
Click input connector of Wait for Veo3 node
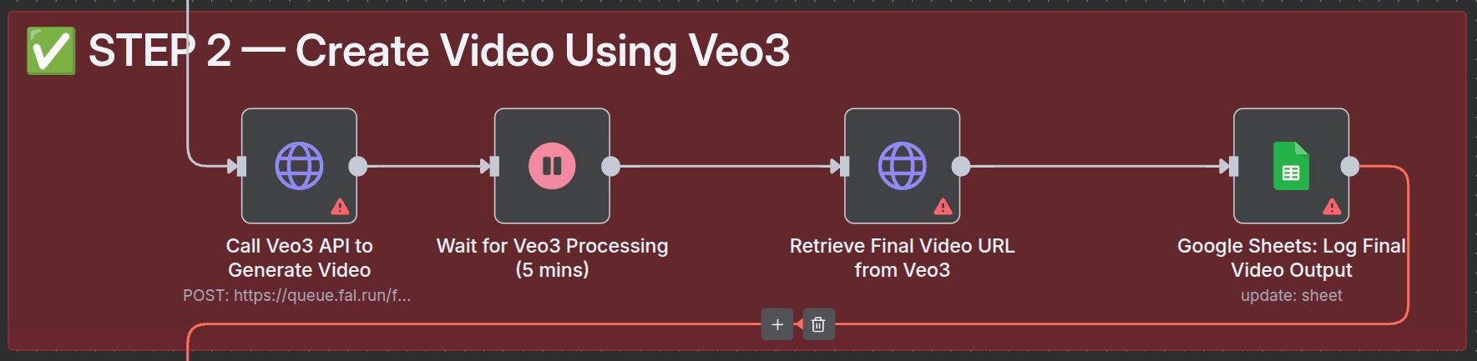coord(494,167)
